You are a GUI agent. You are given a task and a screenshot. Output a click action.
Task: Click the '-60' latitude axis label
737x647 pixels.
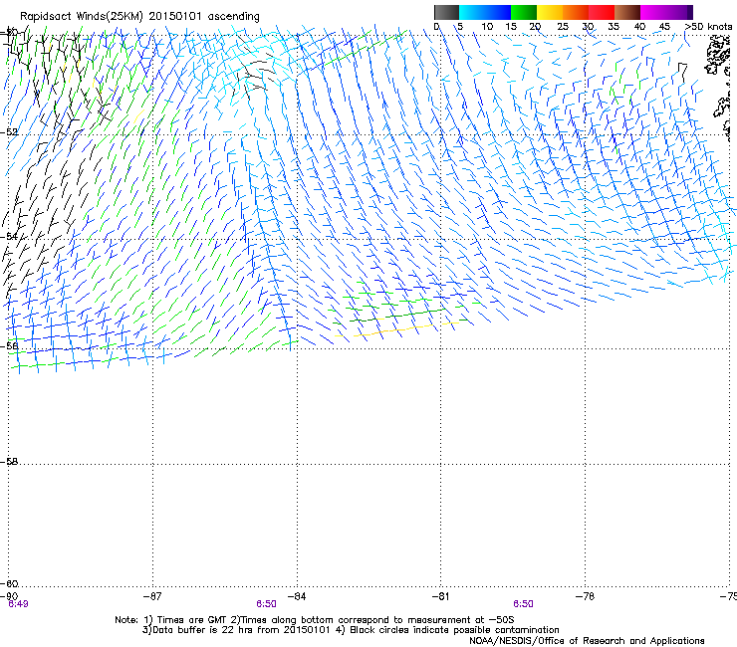(x=9, y=583)
